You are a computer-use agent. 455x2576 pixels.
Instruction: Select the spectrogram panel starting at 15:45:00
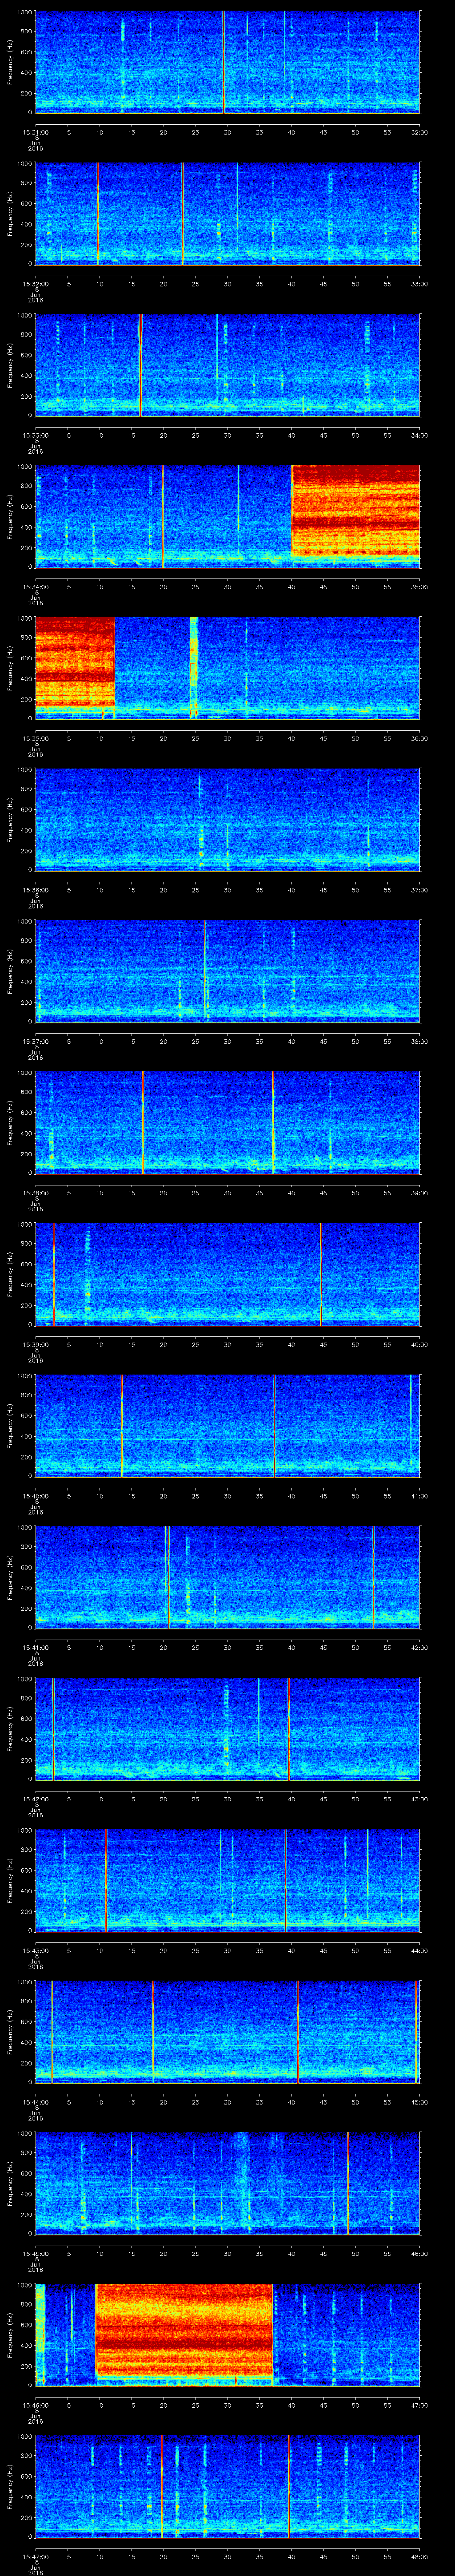[227, 2183]
